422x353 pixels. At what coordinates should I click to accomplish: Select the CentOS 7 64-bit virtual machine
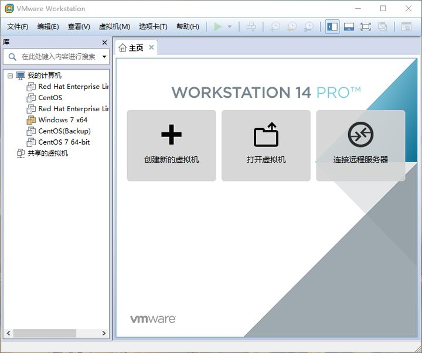(64, 142)
